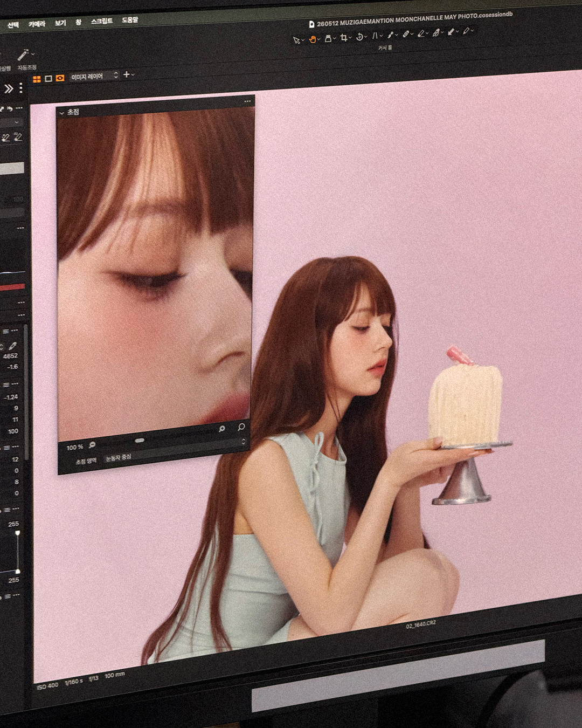Select the Keystone tool

click(375, 36)
